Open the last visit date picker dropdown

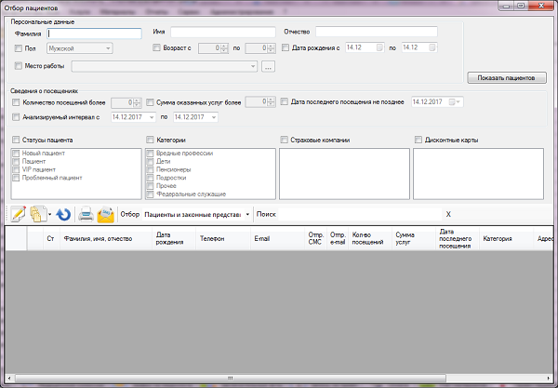(x=458, y=102)
